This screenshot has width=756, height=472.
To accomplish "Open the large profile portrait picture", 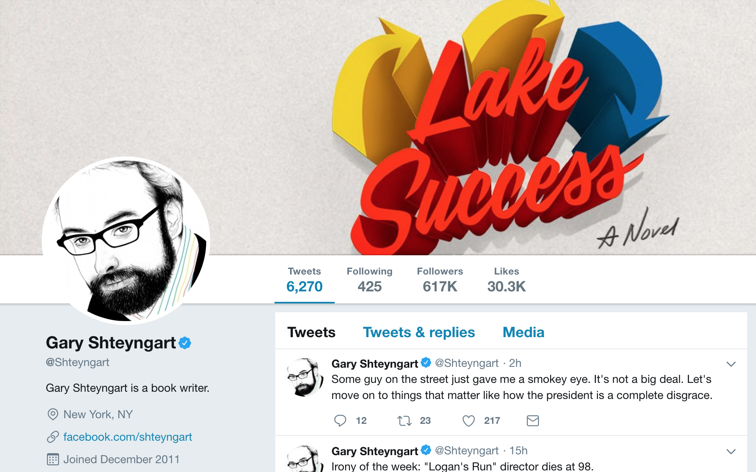I will pyautogui.click(x=126, y=240).
